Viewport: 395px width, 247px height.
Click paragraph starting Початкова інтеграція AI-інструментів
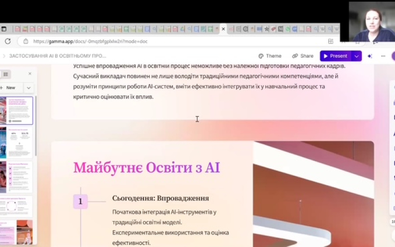pos(170,227)
